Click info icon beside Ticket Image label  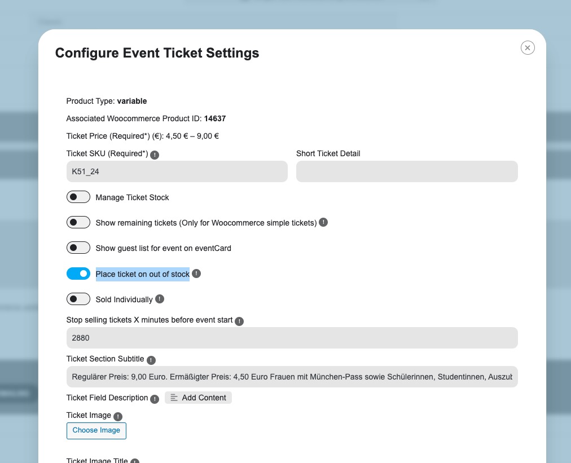tap(118, 416)
